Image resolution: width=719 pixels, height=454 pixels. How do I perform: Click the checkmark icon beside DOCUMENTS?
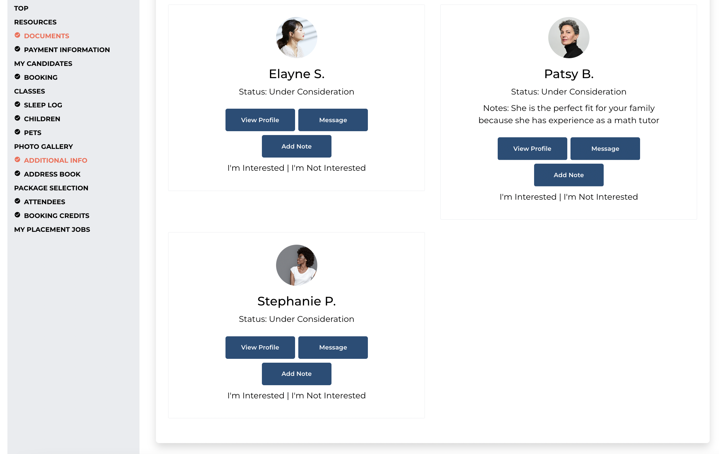coord(18,35)
